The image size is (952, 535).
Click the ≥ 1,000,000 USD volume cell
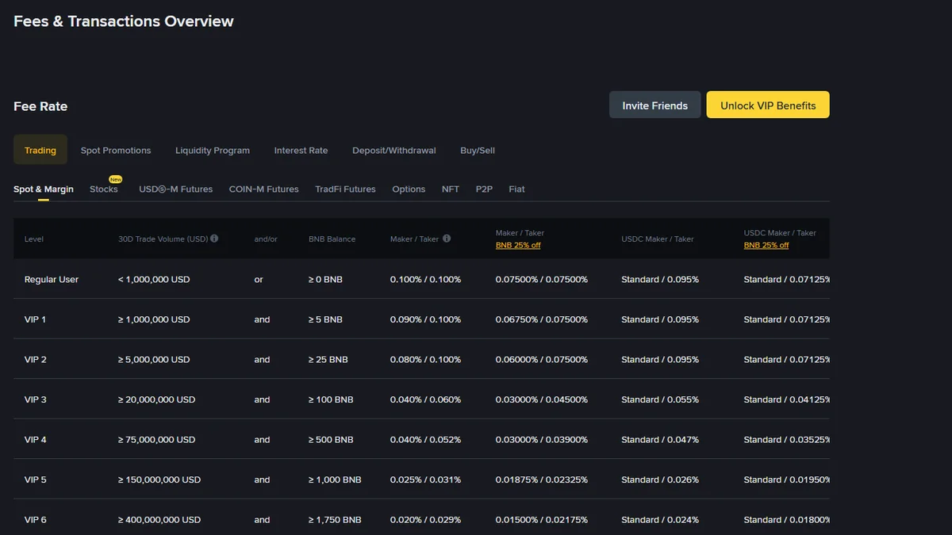click(x=154, y=319)
